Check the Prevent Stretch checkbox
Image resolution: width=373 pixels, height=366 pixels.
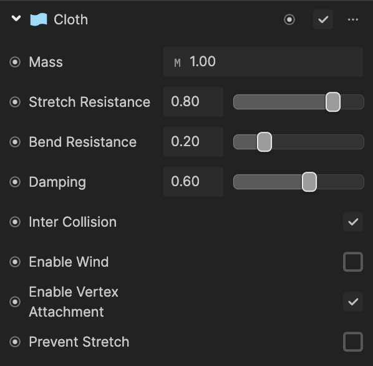pos(353,342)
